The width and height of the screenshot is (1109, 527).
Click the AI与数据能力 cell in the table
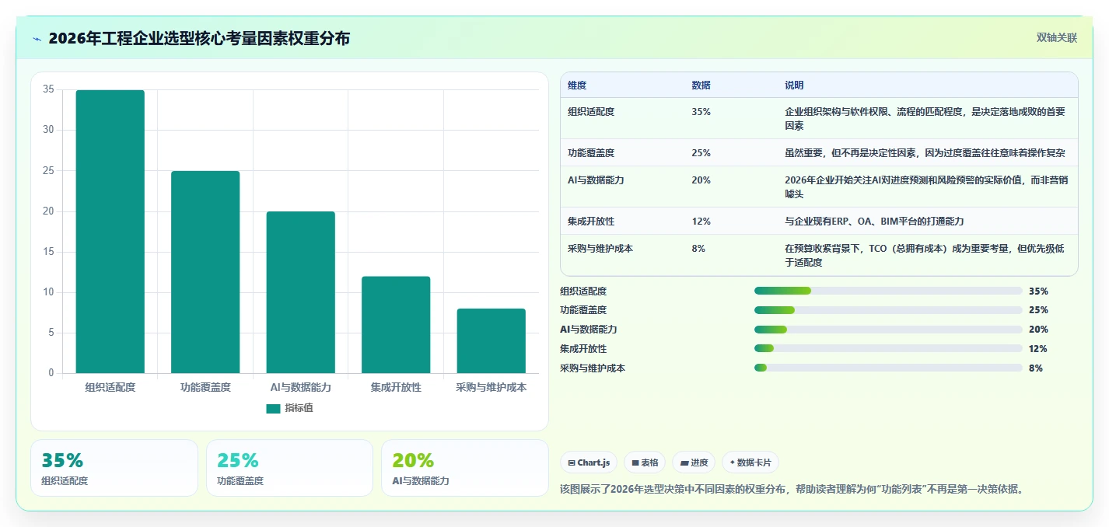point(596,180)
